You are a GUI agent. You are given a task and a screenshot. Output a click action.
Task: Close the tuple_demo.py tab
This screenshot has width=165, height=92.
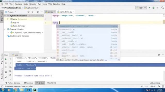coord(73,12)
